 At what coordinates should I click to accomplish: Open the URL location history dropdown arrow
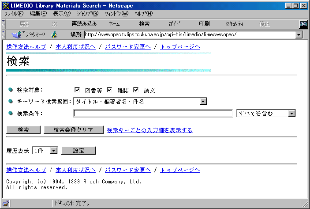click(299, 35)
